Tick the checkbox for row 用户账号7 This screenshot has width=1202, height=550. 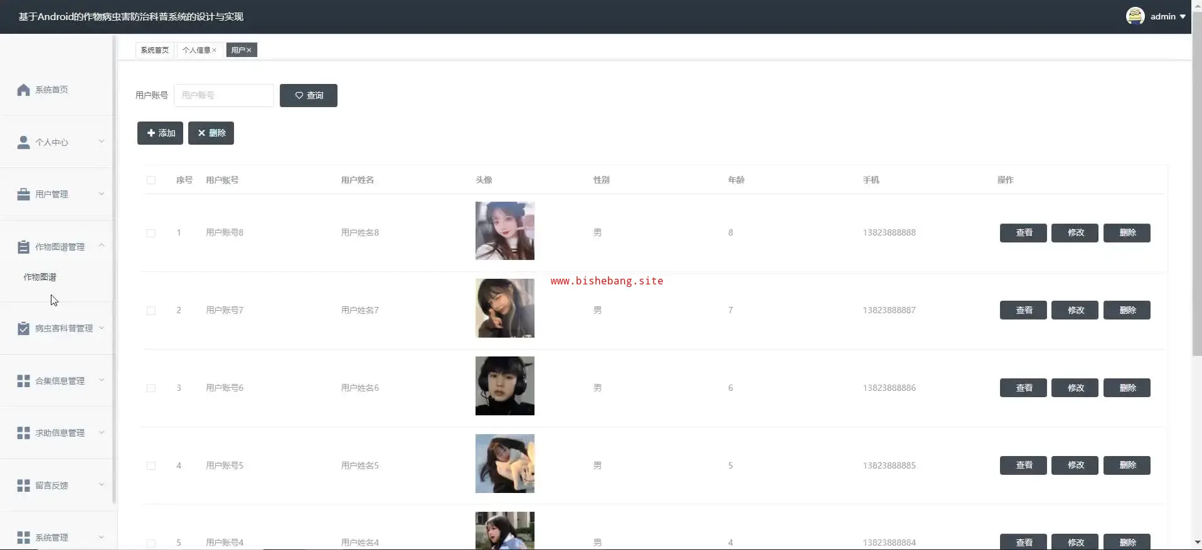click(151, 311)
